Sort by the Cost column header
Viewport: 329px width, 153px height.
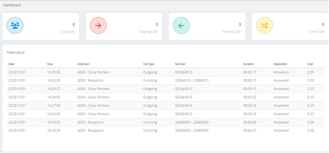click(x=310, y=64)
